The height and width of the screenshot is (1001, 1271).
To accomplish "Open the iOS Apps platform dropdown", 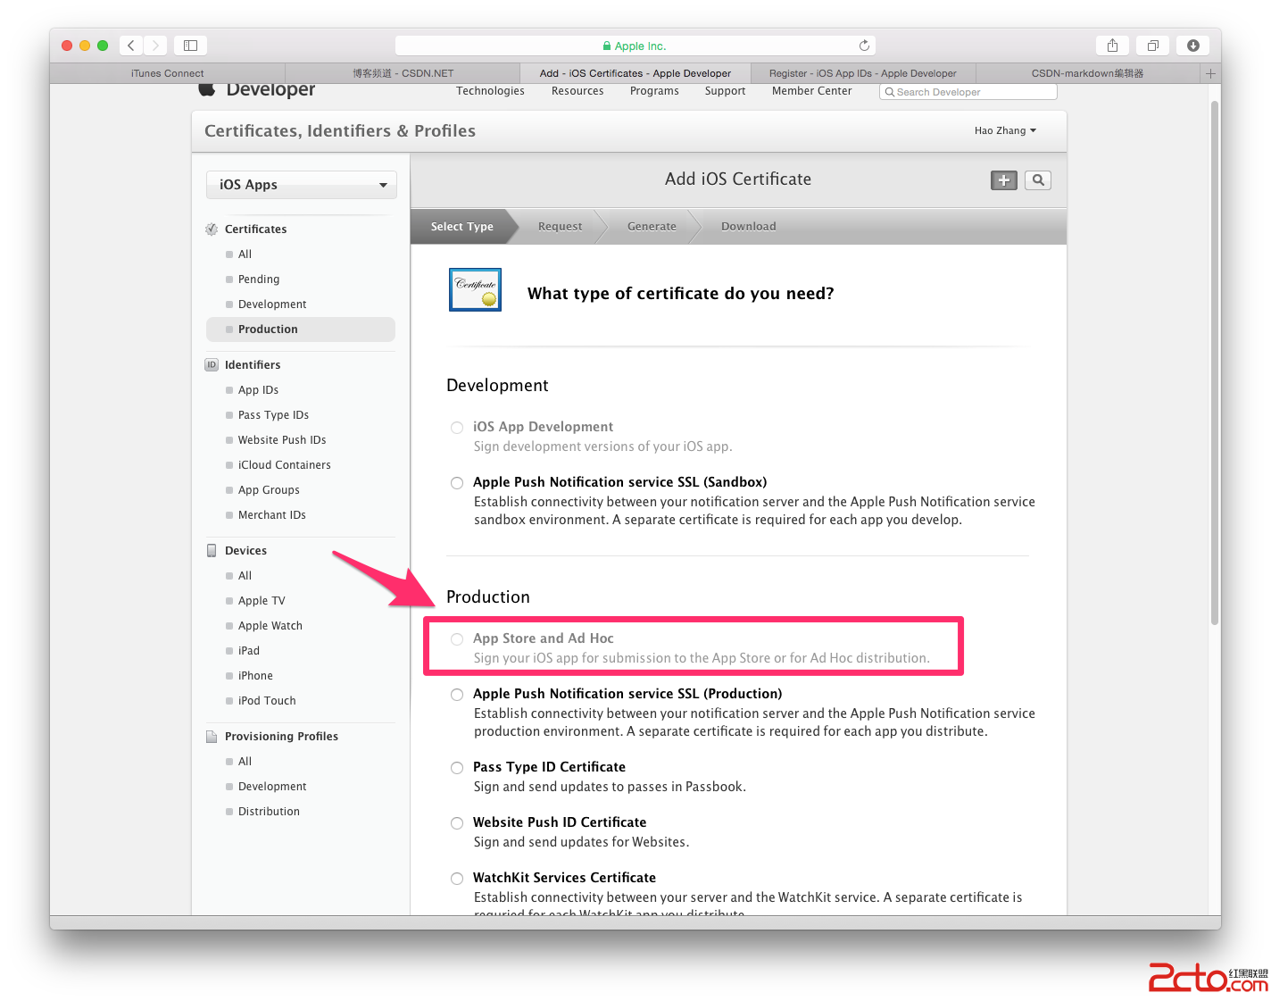I will 302,185.
